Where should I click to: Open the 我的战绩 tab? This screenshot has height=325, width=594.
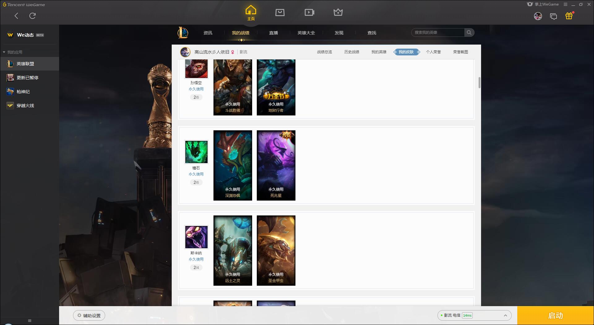[x=241, y=33]
